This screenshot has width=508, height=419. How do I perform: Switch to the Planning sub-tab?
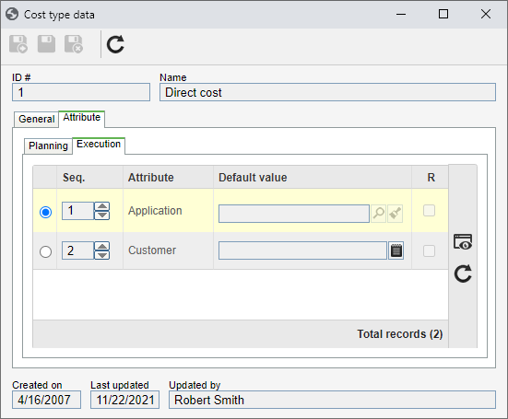pos(48,145)
